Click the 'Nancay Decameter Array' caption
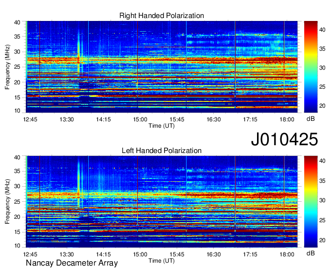This screenshot has height=269, width=331. click(x=72, y=263)
